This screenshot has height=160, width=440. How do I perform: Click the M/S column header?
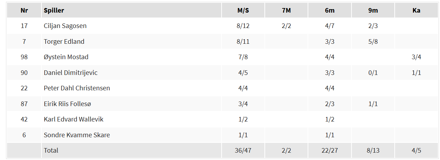[243, 10]
